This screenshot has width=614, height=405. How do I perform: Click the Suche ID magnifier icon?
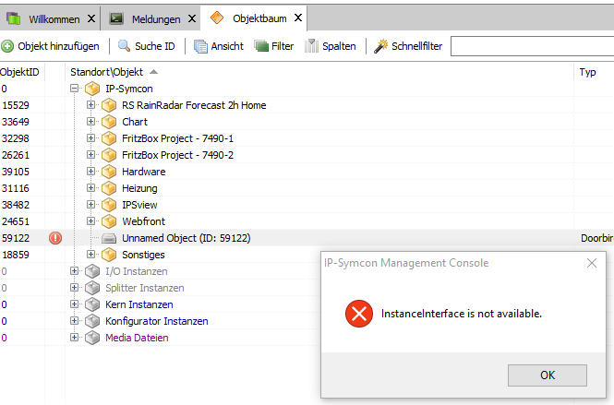pyautogui.click(x=124, y=46)
